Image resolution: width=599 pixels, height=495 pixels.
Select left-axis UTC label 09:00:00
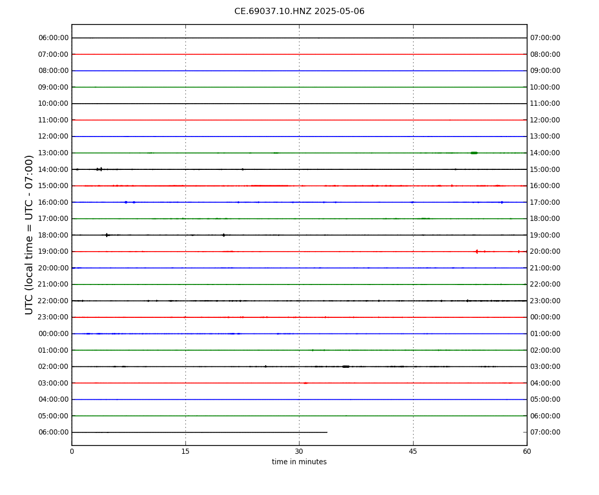(x=54, y=87)
